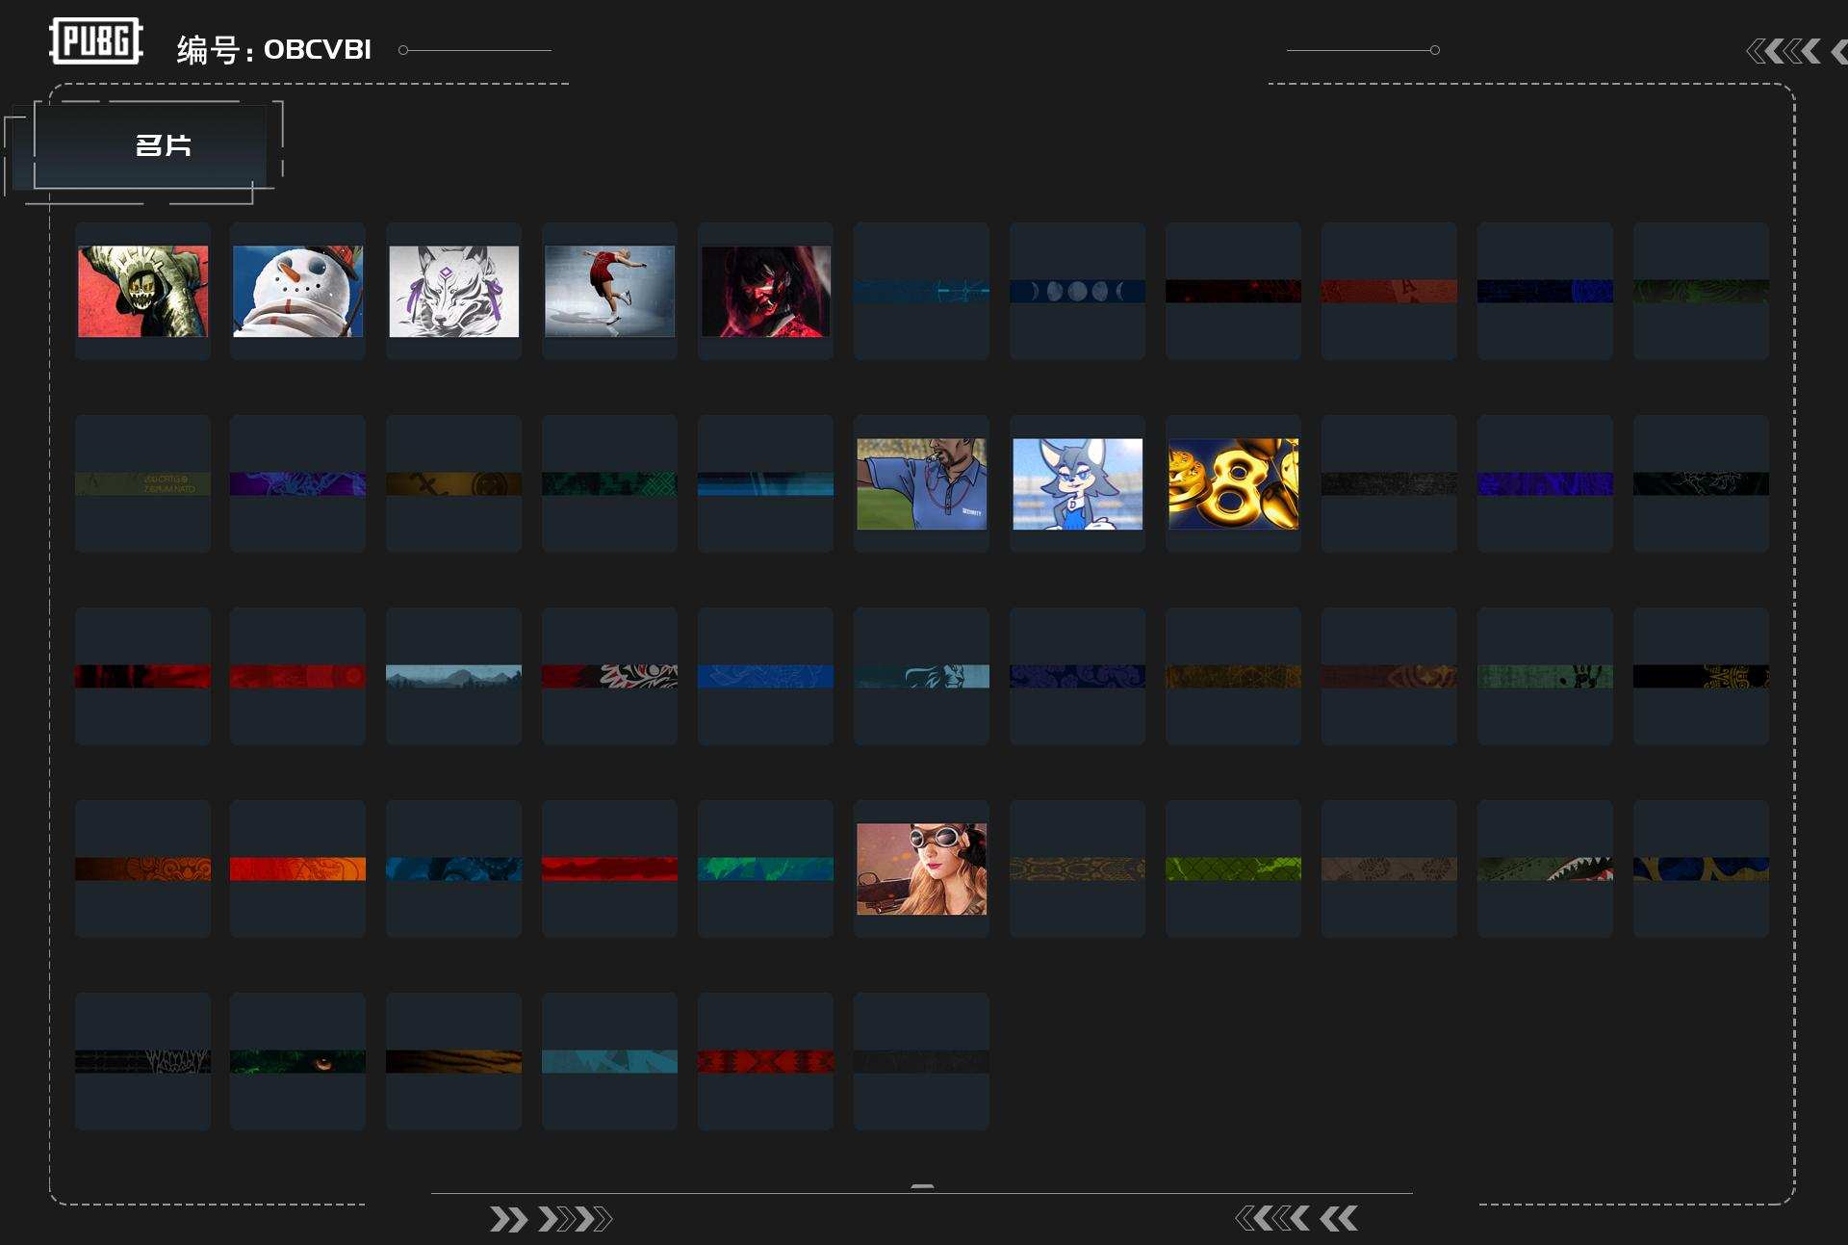Select the snowman nameplate
Image resolution: width=1848 pixels, height=1245 pixels.
[x=297, y=291]
